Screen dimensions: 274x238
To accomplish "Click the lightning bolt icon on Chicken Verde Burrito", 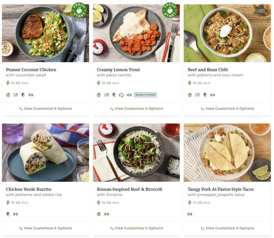I will tap(8, 203).
